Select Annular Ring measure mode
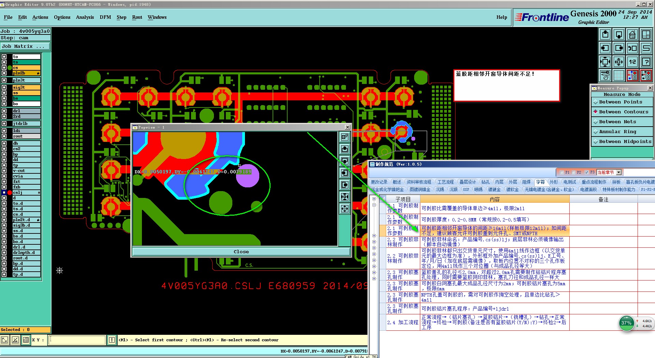The height and width of the screenshot is (358, 655). coord(622,132)
